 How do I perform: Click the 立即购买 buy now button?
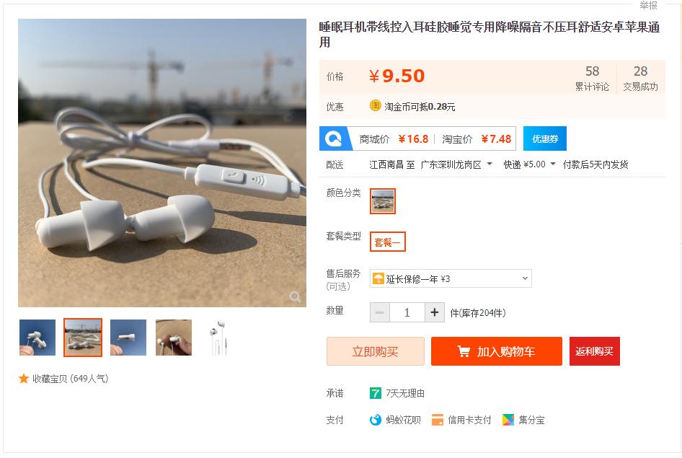click(x=375, y=351)
